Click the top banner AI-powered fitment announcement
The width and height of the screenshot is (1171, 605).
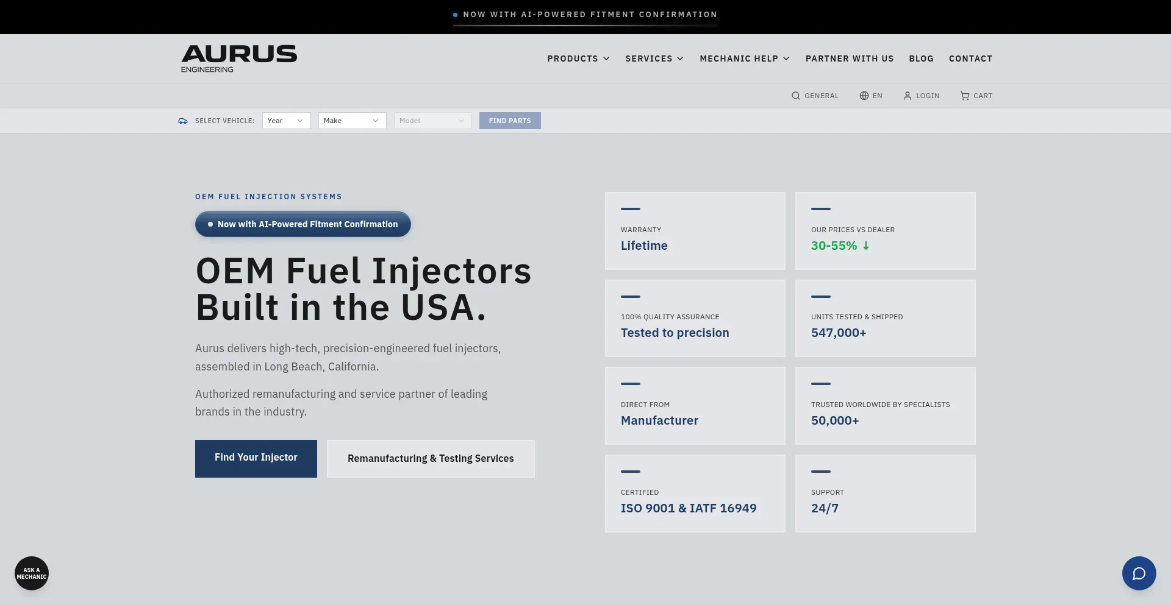click(x=585, y=15)
